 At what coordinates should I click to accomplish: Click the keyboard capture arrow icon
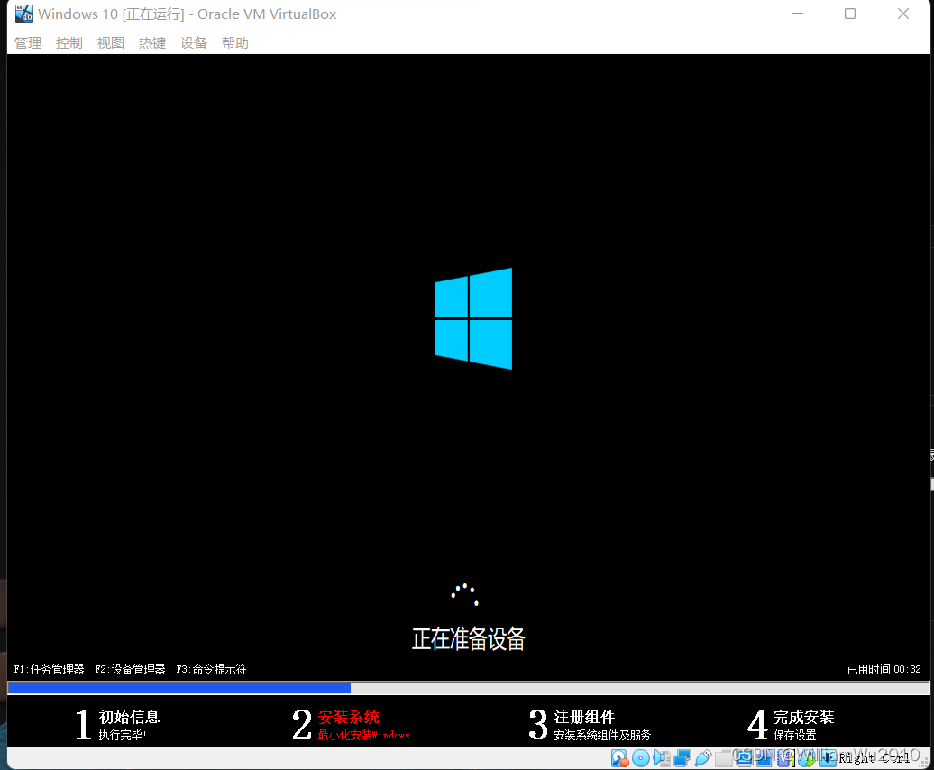pyautogui.click(x=828, y=758)
